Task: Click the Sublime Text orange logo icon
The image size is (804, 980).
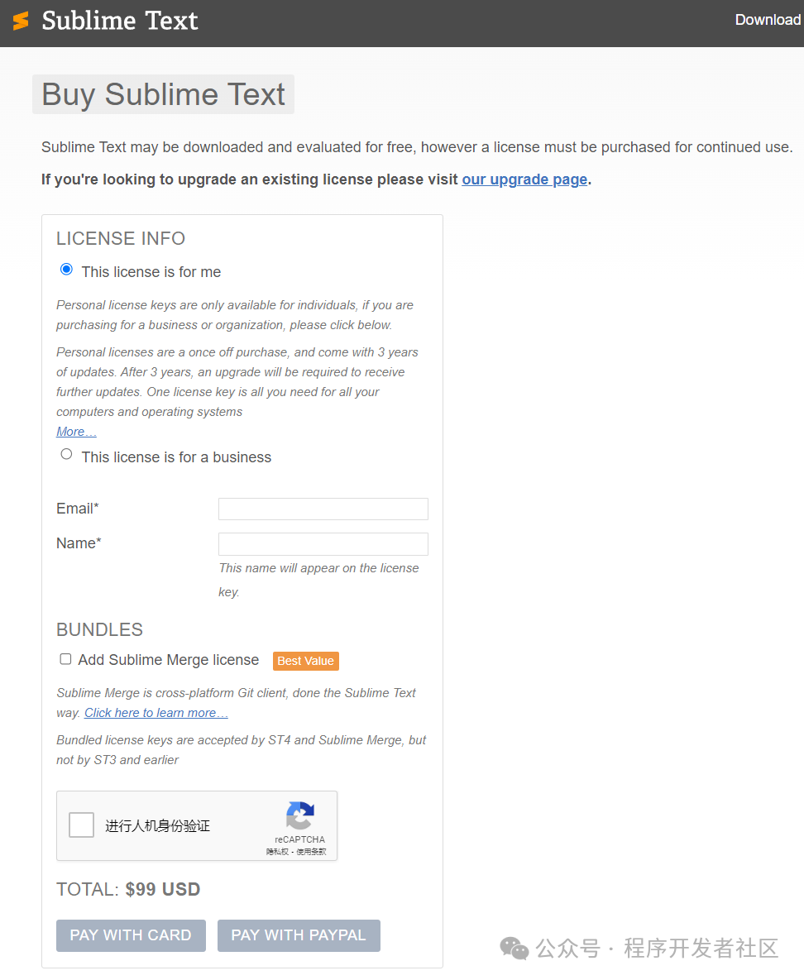Action: coord(21,21)
